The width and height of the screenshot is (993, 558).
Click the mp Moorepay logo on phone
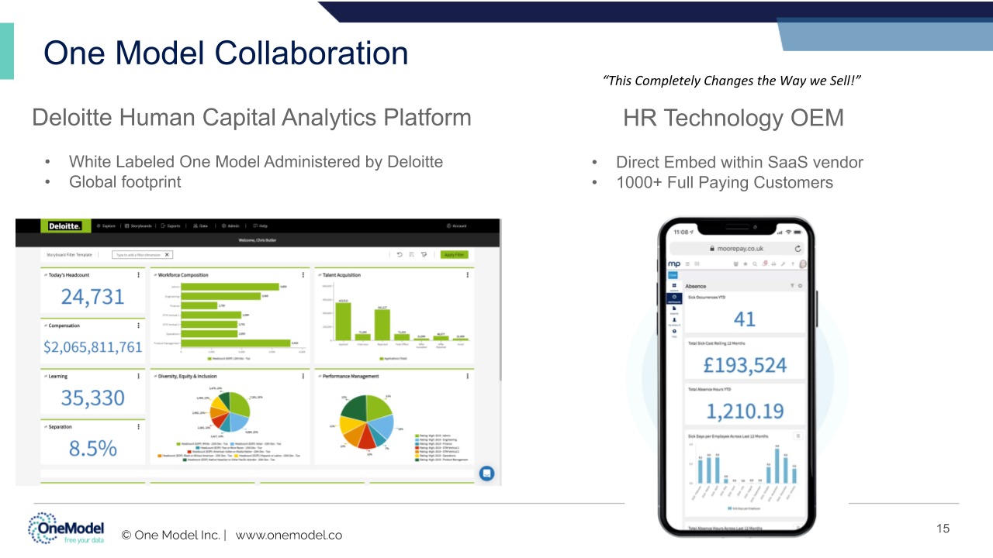pyautogui.click(x=673, y=263)
